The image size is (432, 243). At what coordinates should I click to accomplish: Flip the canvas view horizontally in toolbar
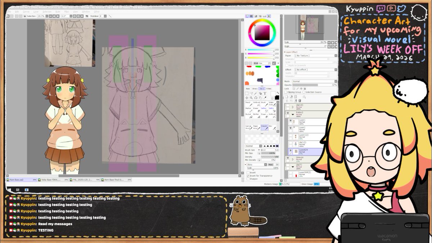click(x=87, y=16)
